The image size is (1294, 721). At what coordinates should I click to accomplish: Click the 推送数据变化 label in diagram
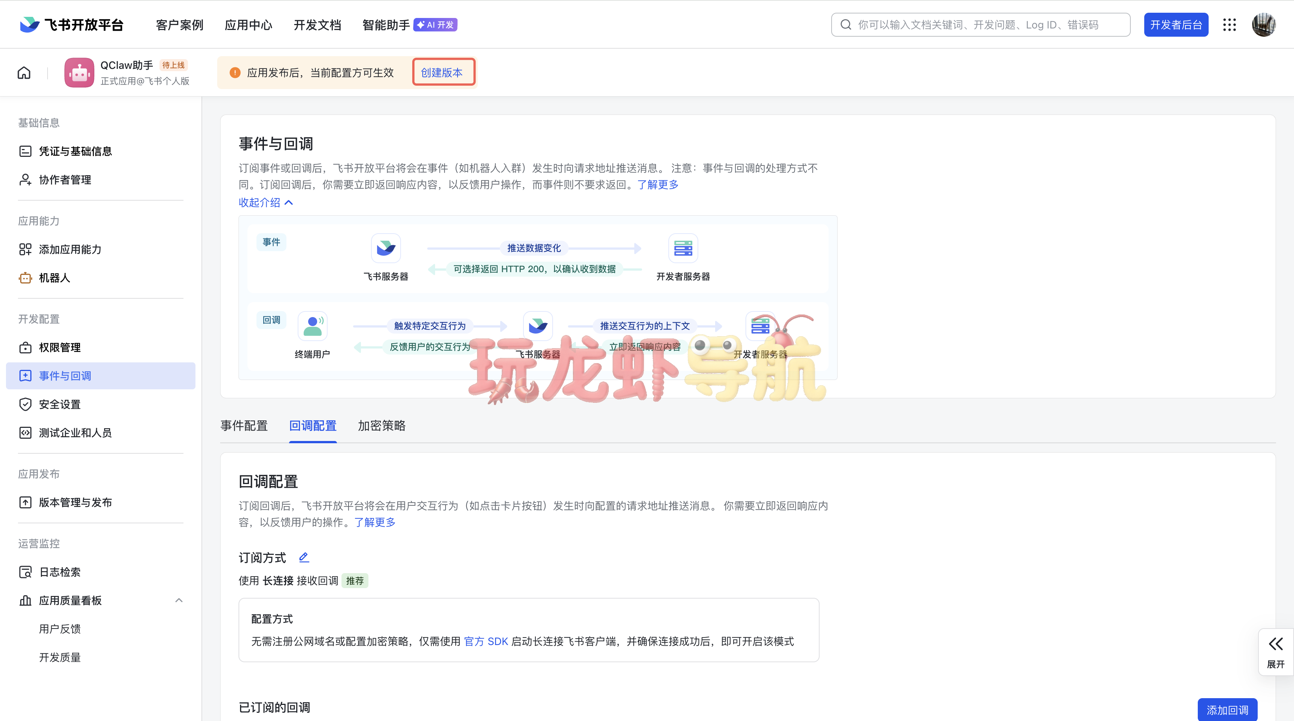[534, 248]
